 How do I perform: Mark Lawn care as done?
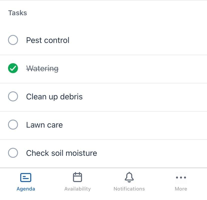click(x=13, y=125)
